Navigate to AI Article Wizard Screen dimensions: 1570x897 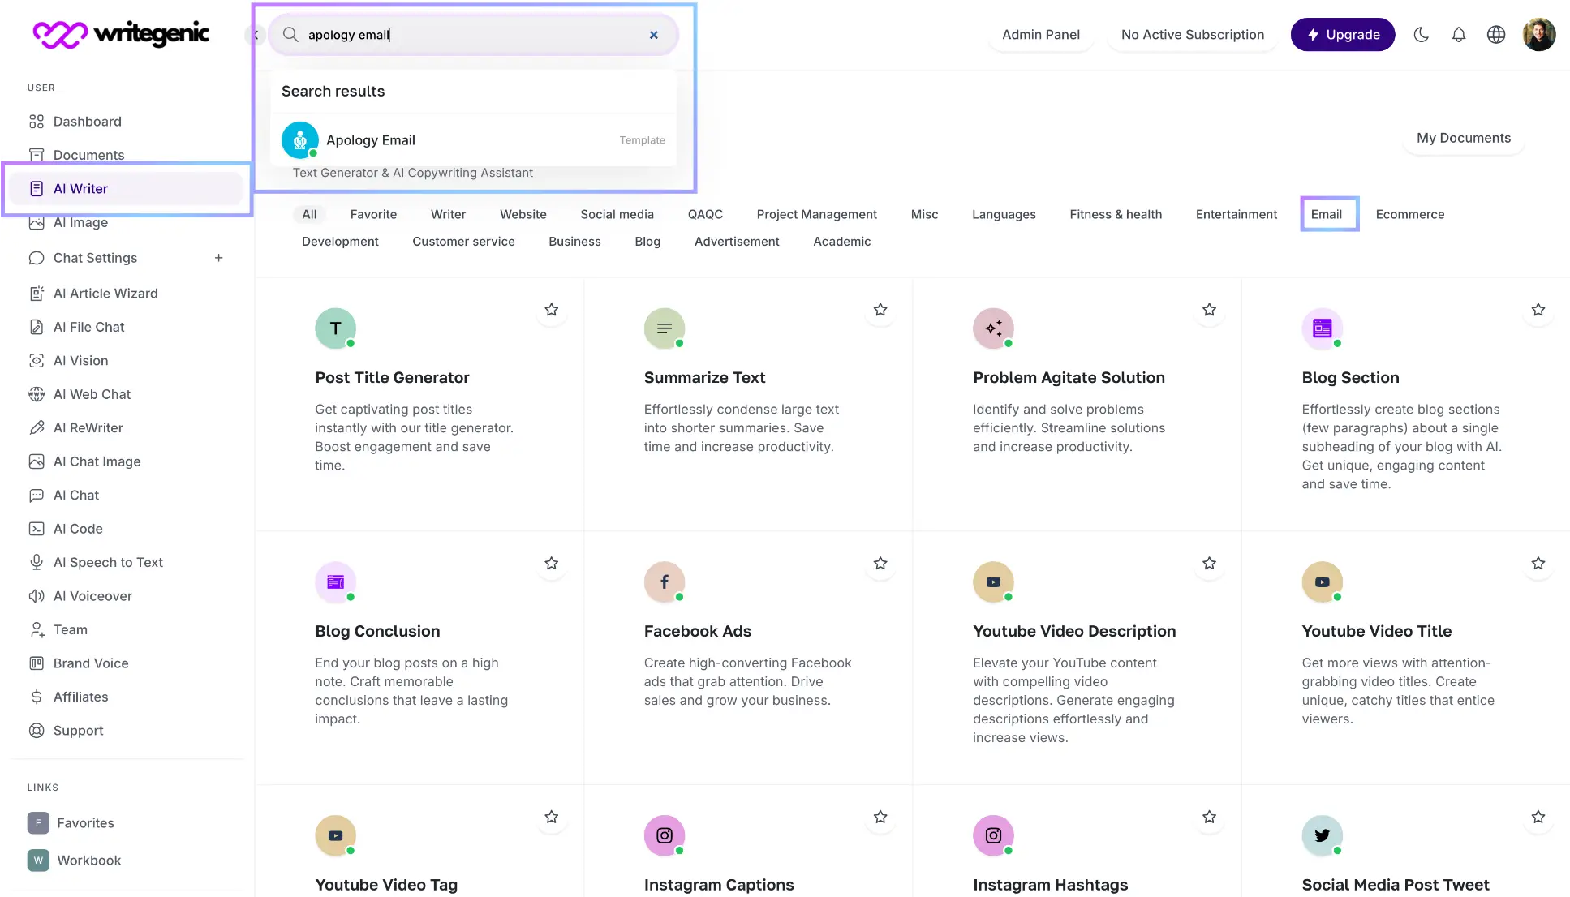click(x=105, y=292)
